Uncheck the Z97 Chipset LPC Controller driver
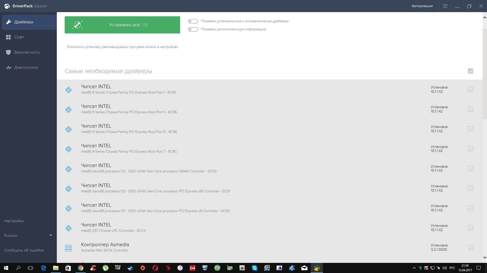 [470, 228]
